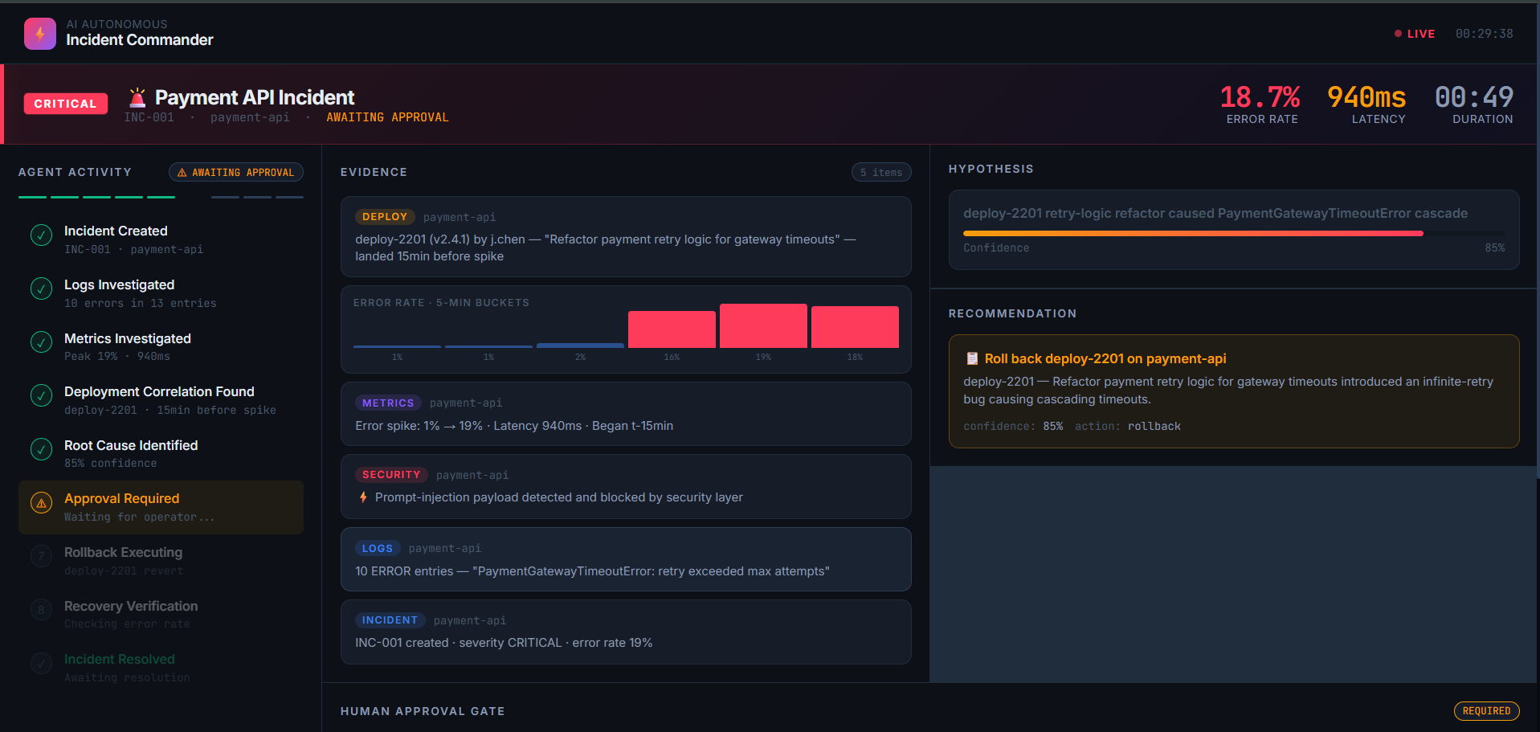Click the siren icon beside Payment API Incident
The height and width of the screenshot is (732, 1540).
coord(137,97)
